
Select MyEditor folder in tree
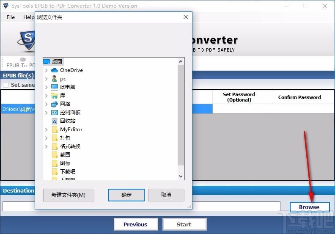pyautogui.click(x=71, y=129)
